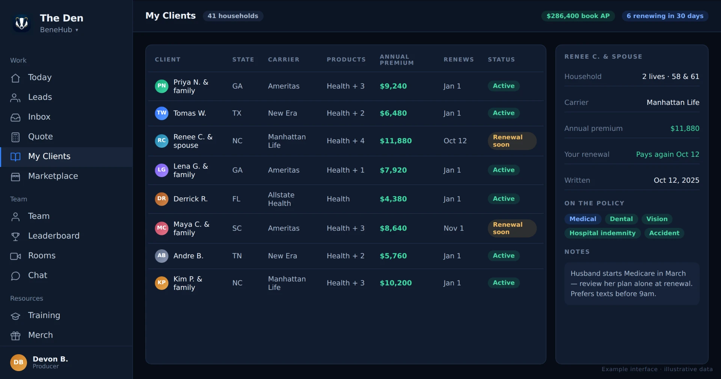
Task: Click The Den badger logo
Action: 21,23
